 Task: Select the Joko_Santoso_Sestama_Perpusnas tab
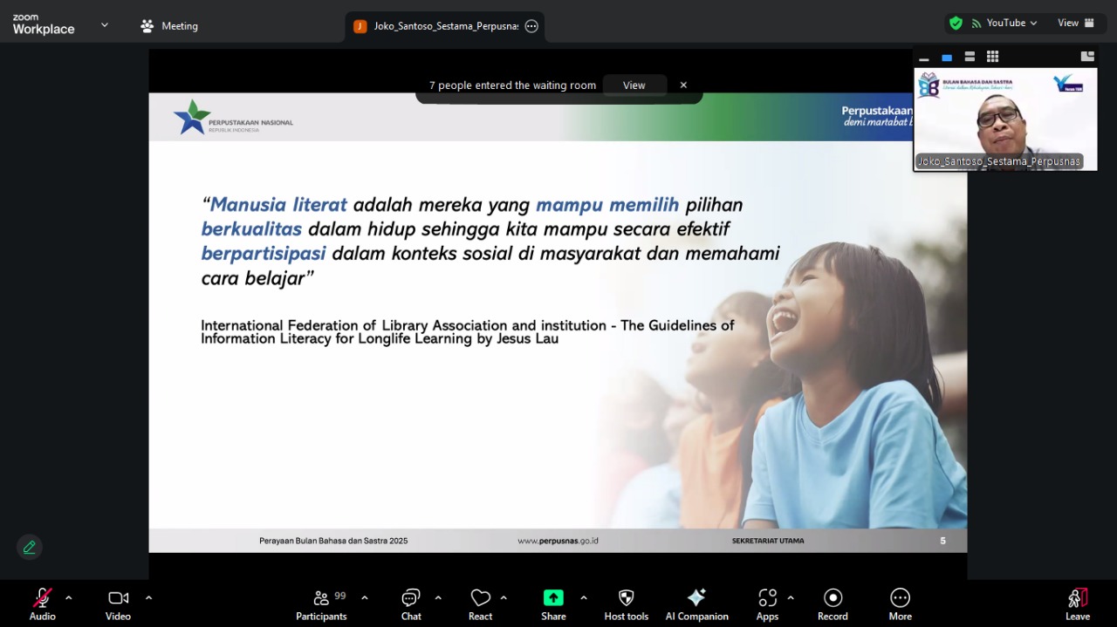[441, 25]
